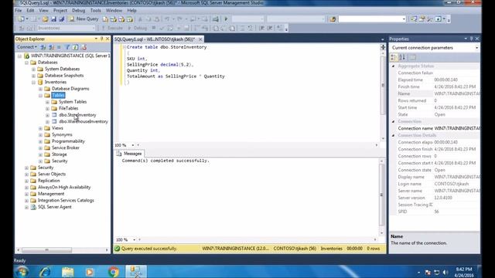Click the New Query toolbar button
Viewport: 495px width, 278px height.
84,19
